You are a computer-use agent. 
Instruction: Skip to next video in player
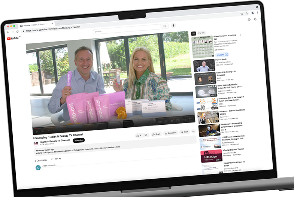click(43, 131)
